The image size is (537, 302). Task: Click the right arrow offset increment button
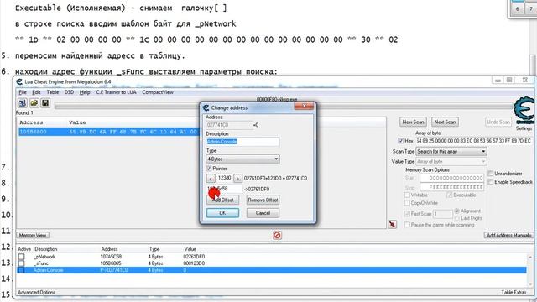(x=237, y=179)
